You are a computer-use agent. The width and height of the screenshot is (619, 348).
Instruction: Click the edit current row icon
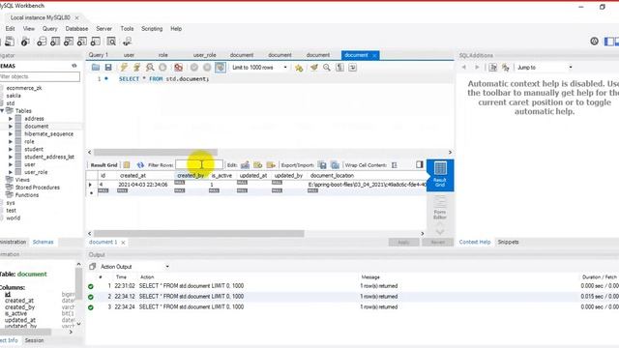pyautogui.click(x=245, y=165)
